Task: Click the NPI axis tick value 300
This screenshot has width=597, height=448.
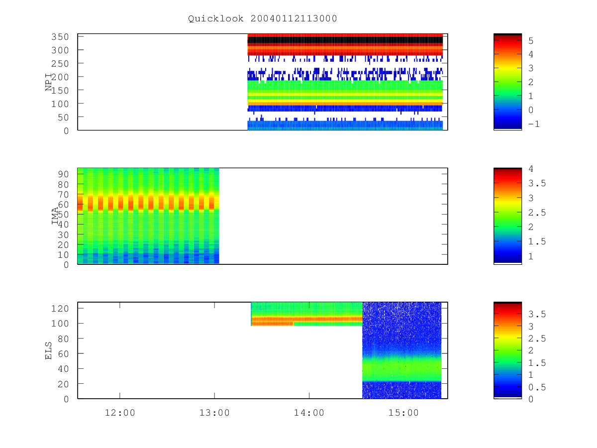Action: click(x=61, y=50)
